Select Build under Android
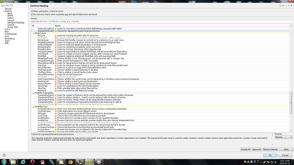The image size is (294, 165). pos(10,13)
